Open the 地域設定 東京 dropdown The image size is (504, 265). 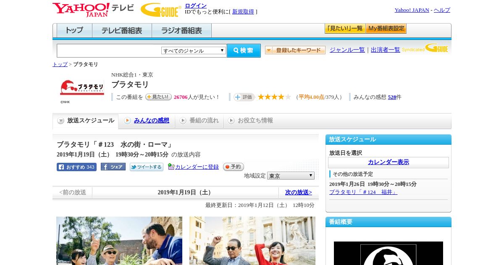click(x=291, y=176)
